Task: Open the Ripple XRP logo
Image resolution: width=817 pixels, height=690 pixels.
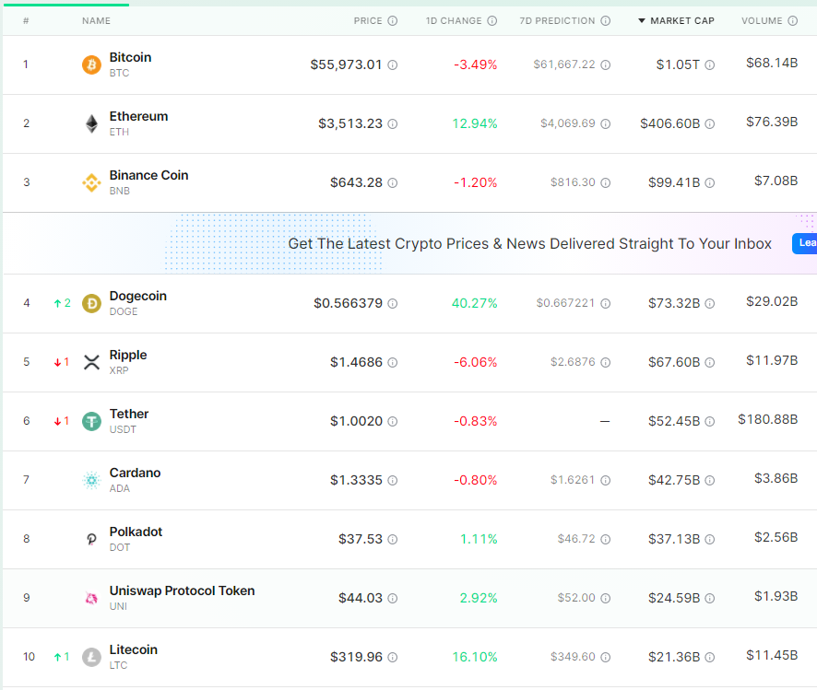Action: [91, 362]
